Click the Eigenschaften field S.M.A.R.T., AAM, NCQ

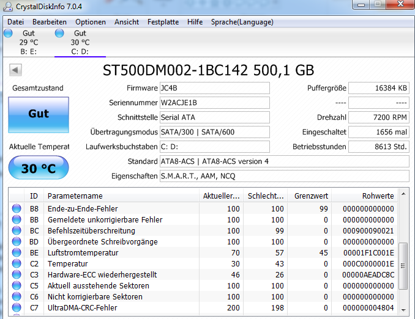[285, 176]
